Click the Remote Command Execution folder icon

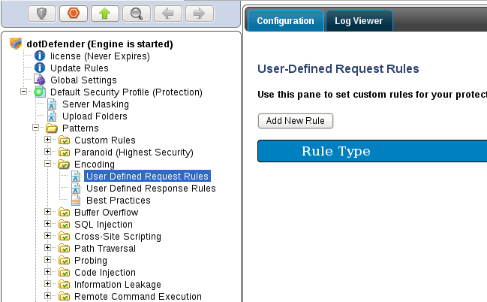click(64, 297)
